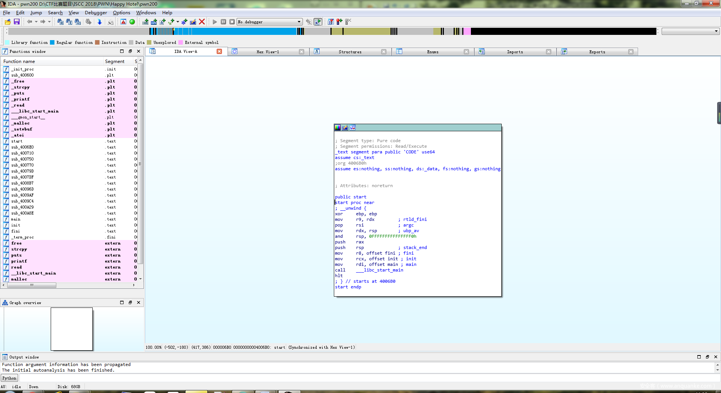Start the debugger process with play icon
This screenshot has height=393, width=721.
coord(215,22)
